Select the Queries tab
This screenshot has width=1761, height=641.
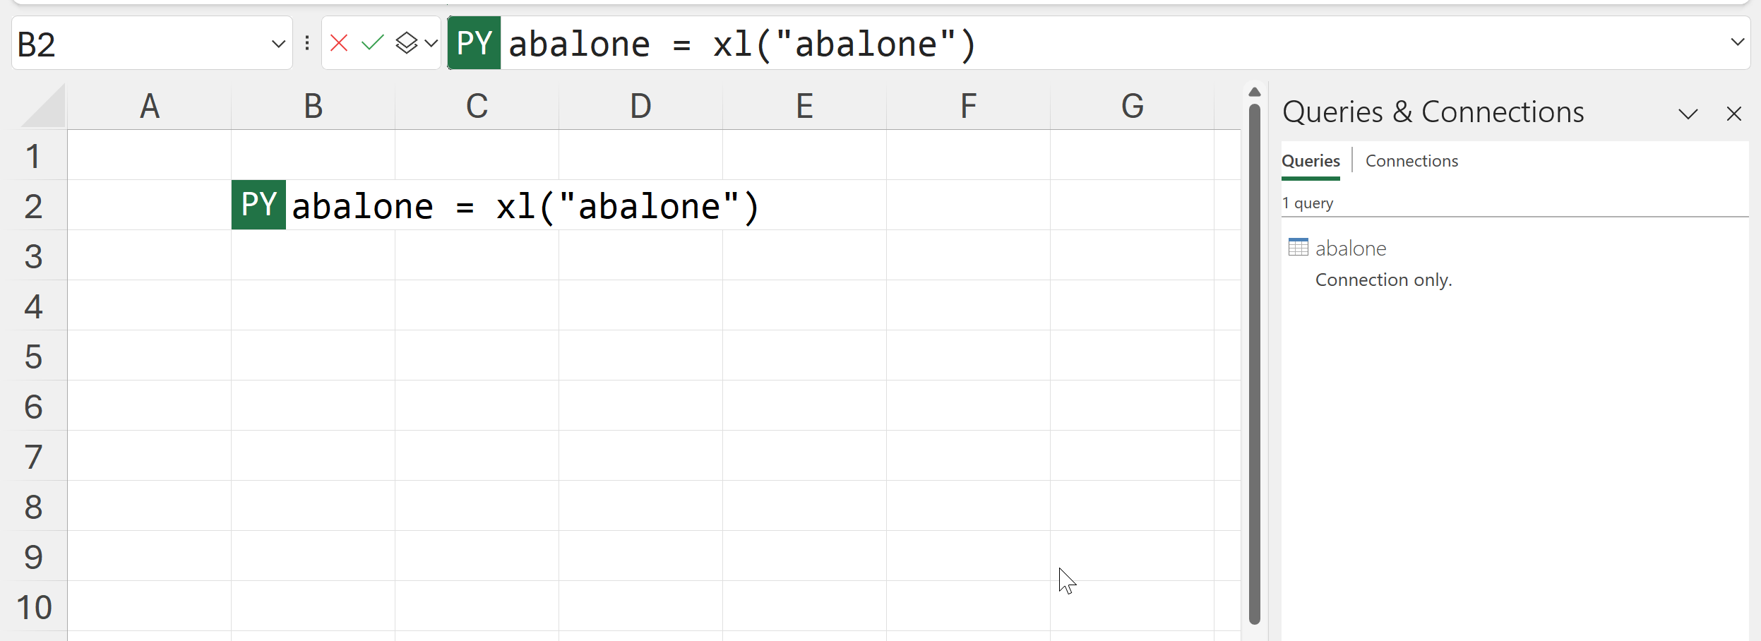(1311, 161)
